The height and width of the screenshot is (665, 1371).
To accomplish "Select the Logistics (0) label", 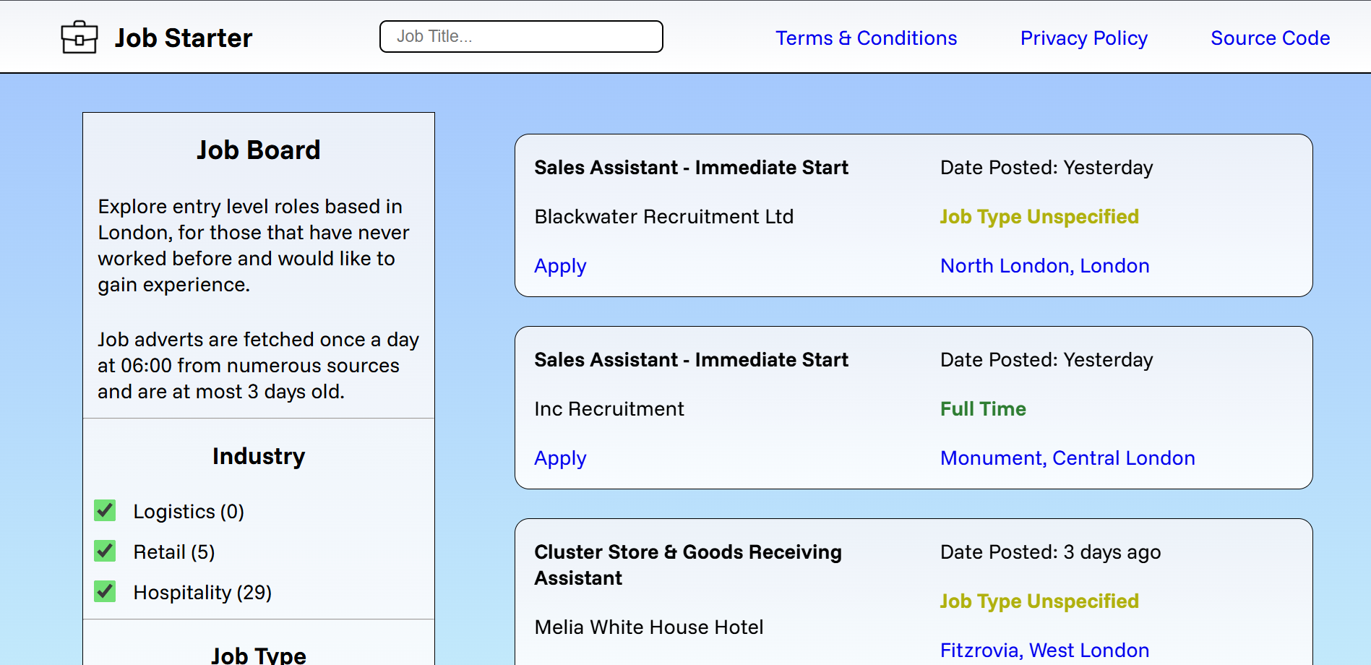I will coord(189,512).
